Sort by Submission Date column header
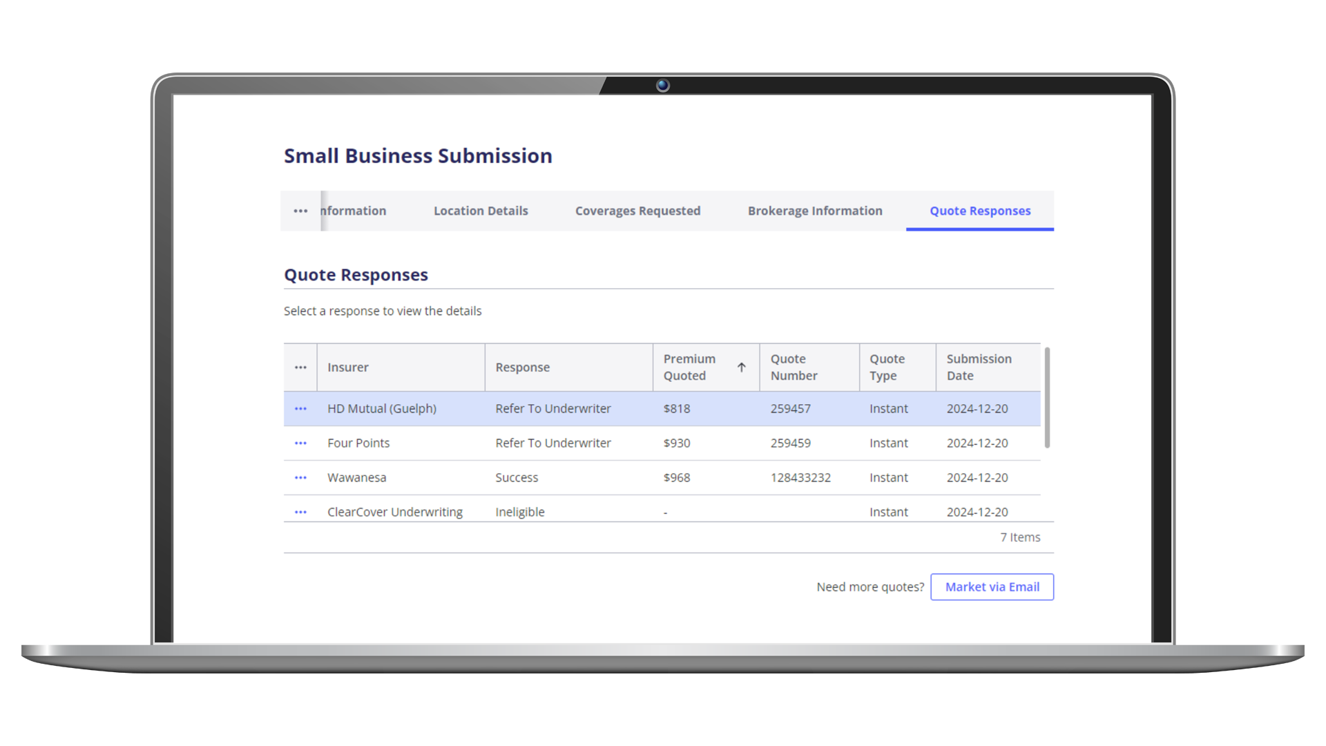The height and width of the screenshot is (746, 1326). [x=979, y=367]
